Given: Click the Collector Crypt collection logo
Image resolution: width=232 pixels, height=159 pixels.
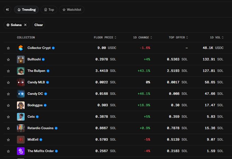Looking at the screenshot, I should [21, 48].
